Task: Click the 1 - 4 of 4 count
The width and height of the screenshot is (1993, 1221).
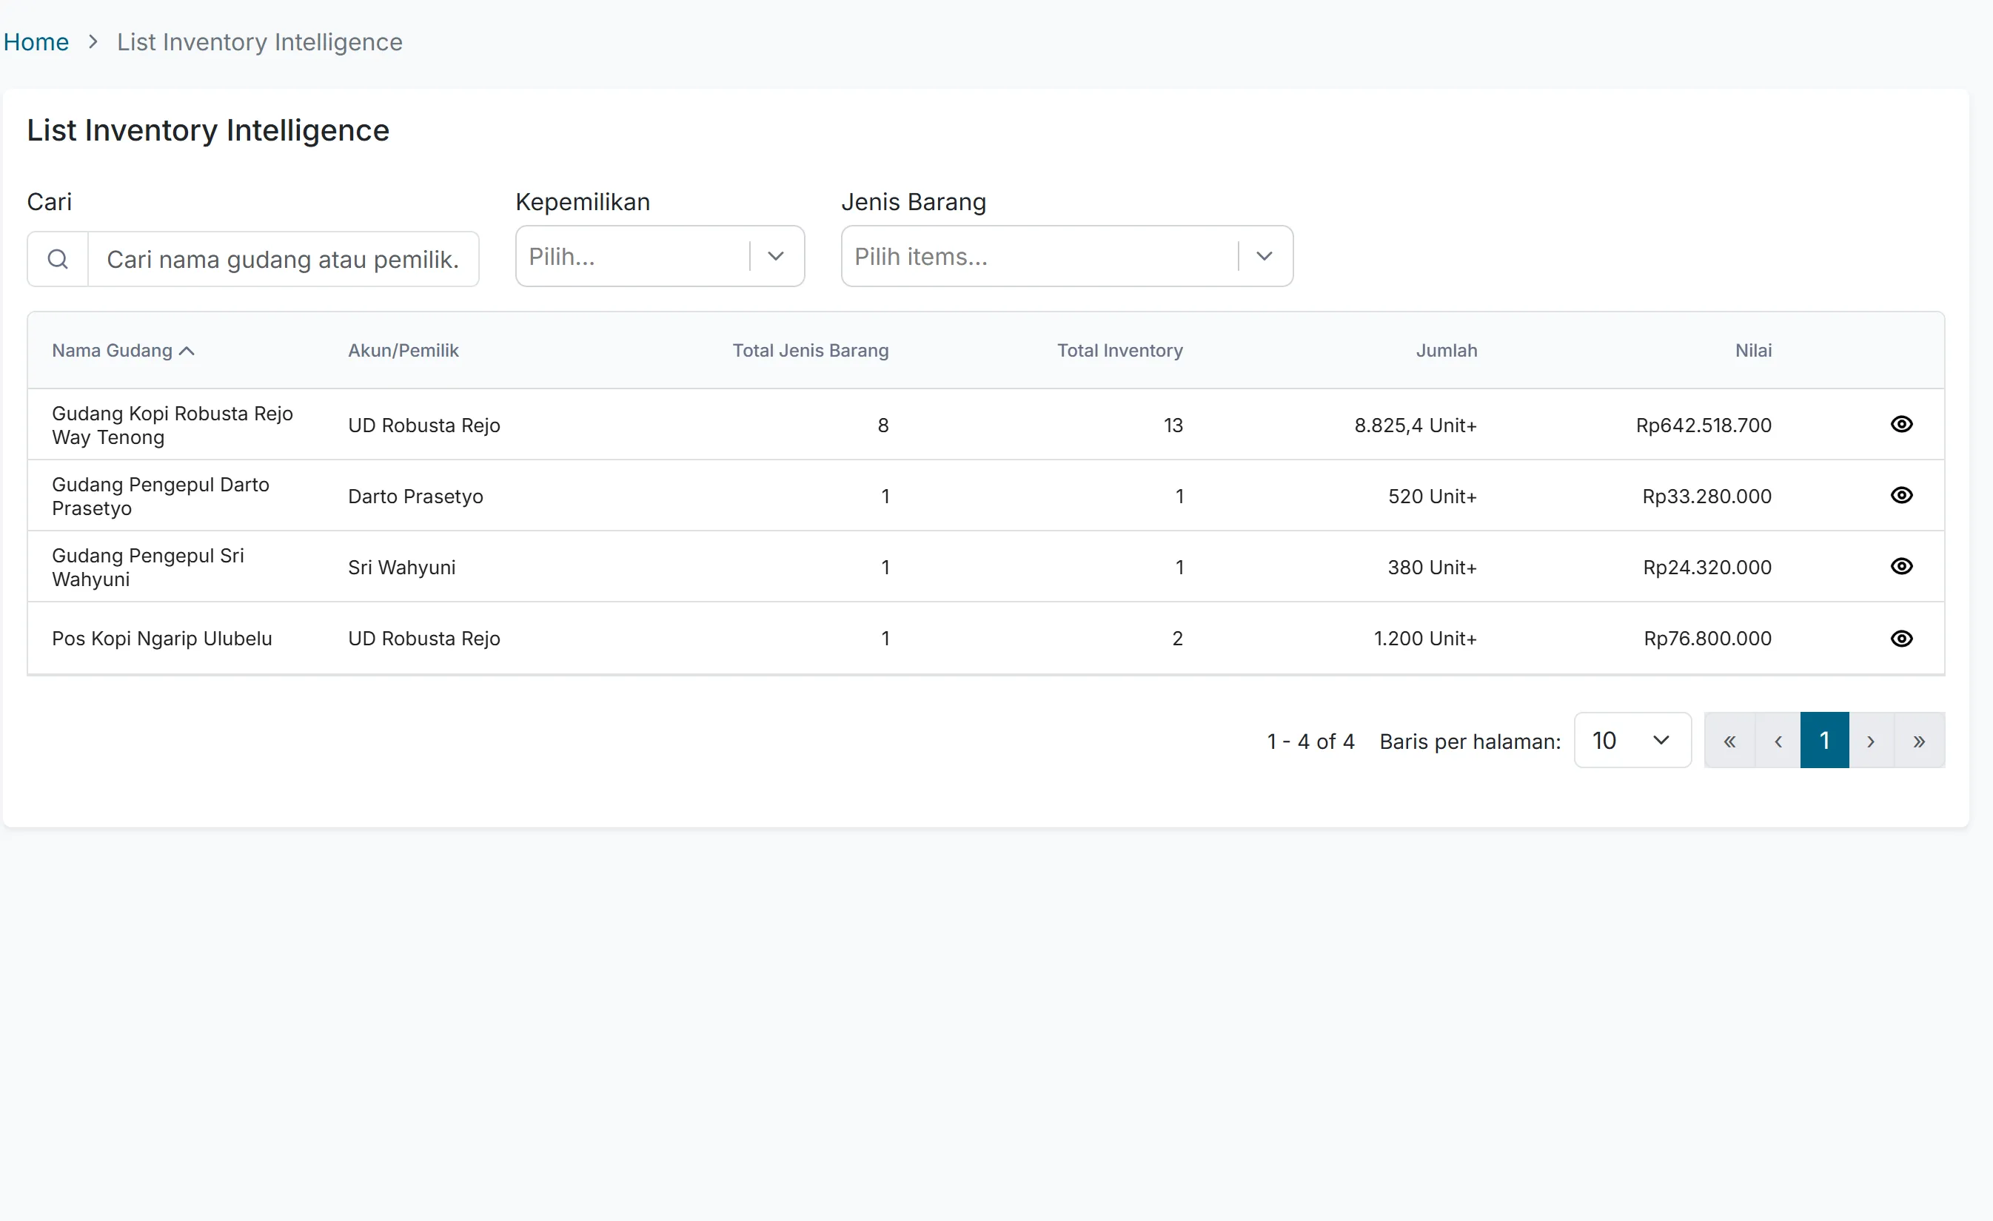Action: click(x=1310, y=741)
